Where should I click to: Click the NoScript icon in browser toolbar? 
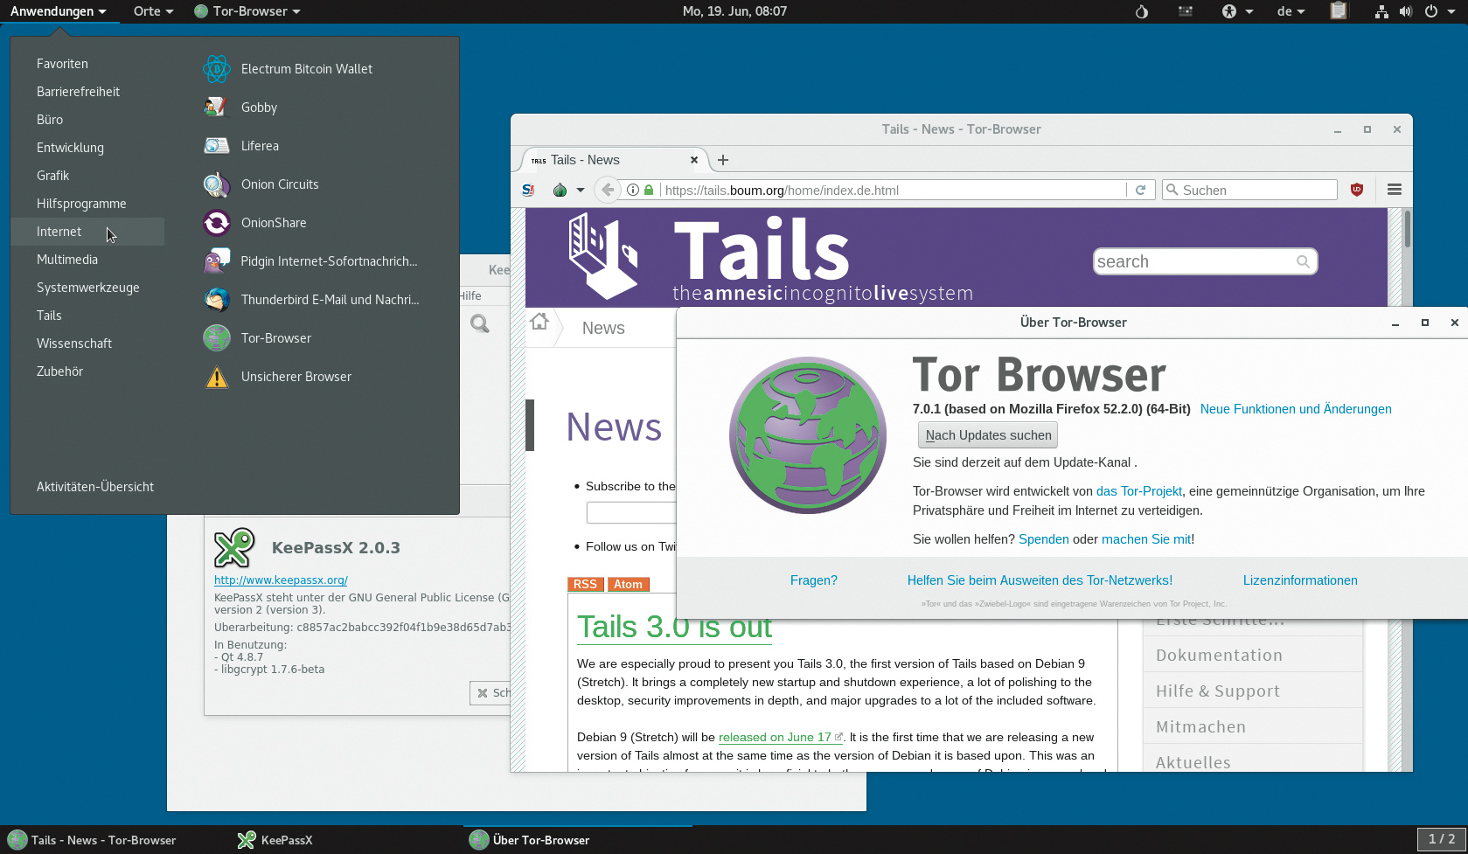pyautogui.click(x=528, y=190)
